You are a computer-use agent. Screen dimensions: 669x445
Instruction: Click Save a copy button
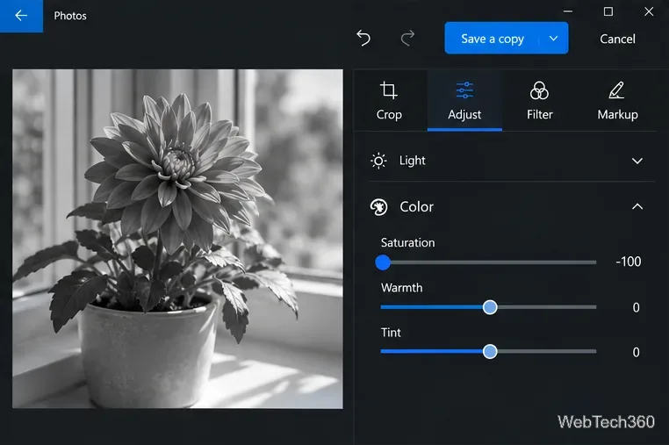pos(492,39)
